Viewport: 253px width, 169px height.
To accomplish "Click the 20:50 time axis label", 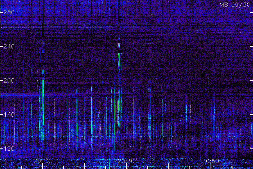I will coord(211,161).
